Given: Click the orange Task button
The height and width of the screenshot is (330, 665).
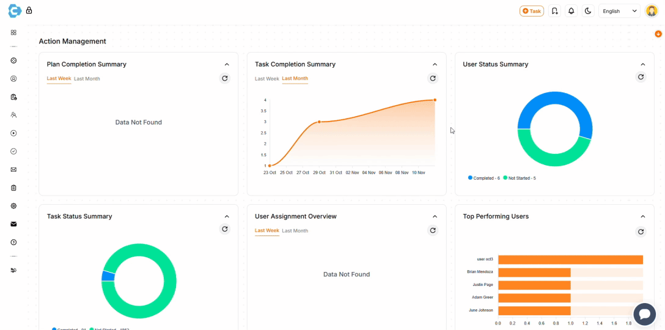Looking at the screenshot, I should (x=531, y=11).
